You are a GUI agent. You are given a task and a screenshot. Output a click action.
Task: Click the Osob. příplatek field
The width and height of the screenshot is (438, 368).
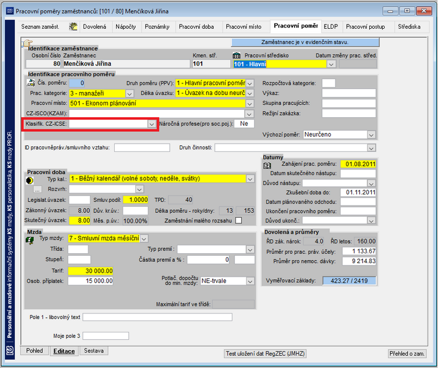(x=91, y=281)
